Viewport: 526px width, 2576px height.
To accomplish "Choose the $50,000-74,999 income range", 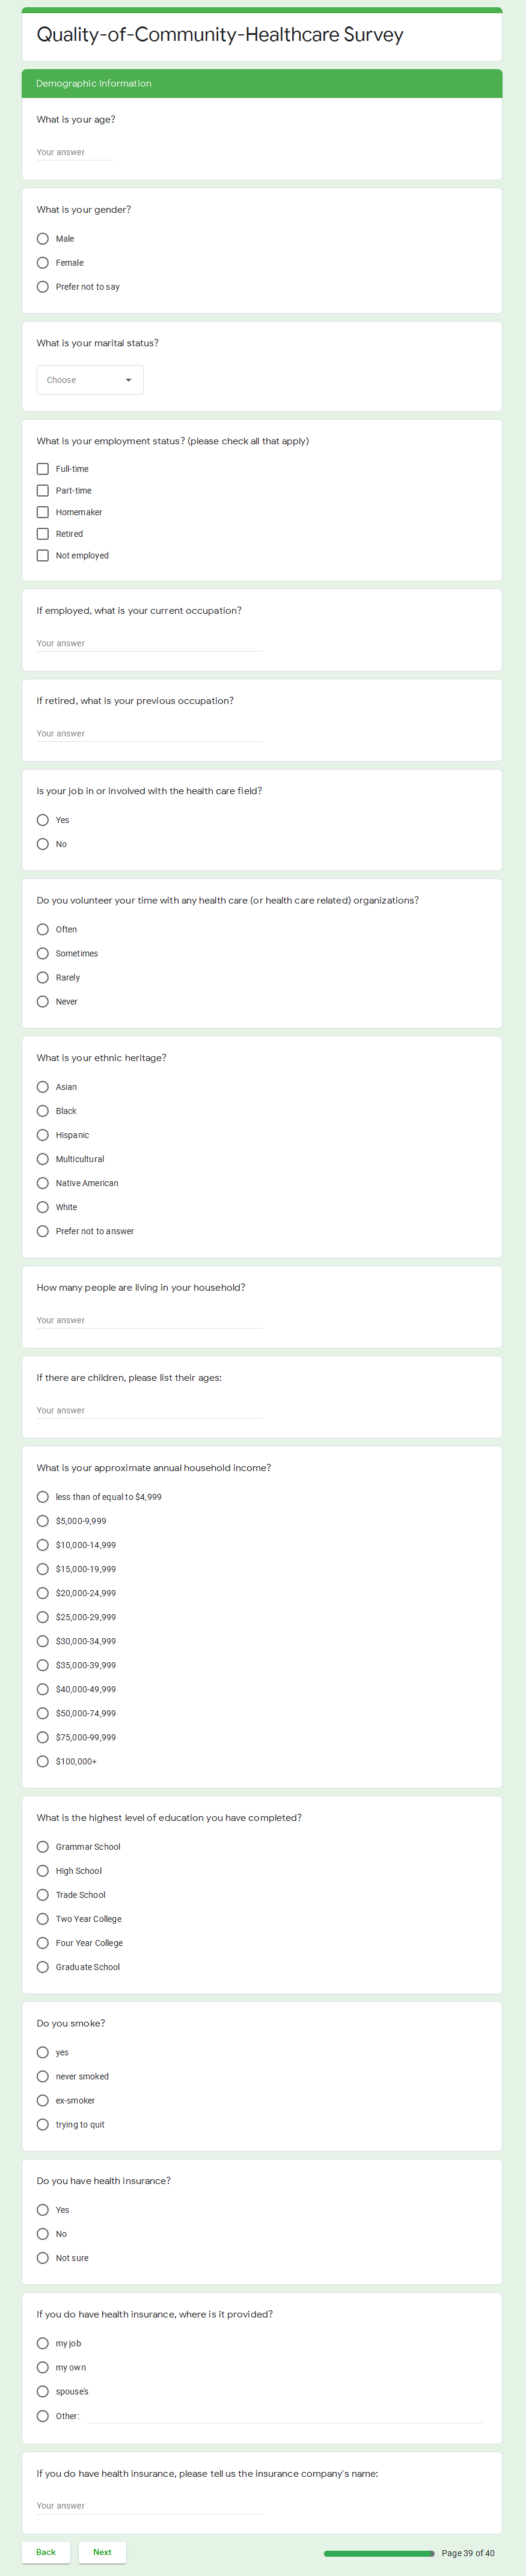I will pos(43,1713).
